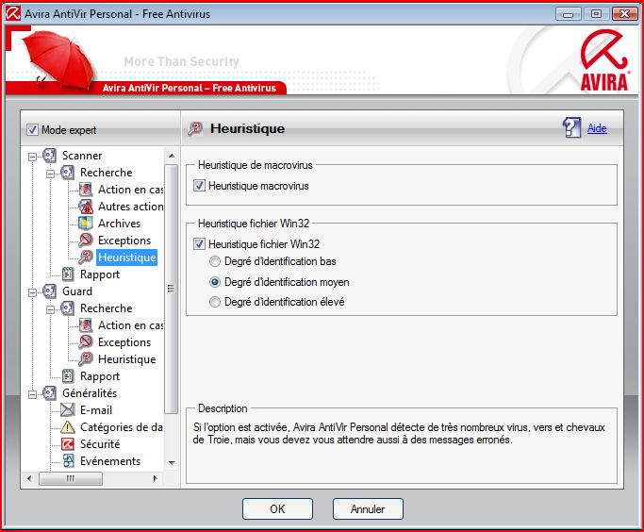Click the Catégories de danger warning icon
Image resolution: width=644 pixels, height=532 pixels.
pyautogui.click(x=67, y=427)
